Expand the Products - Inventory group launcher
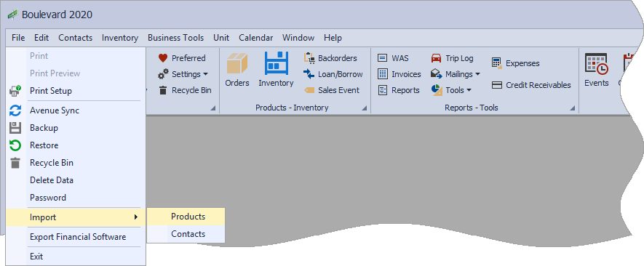This screenshot has height=266, width=644. pos(365,108)
